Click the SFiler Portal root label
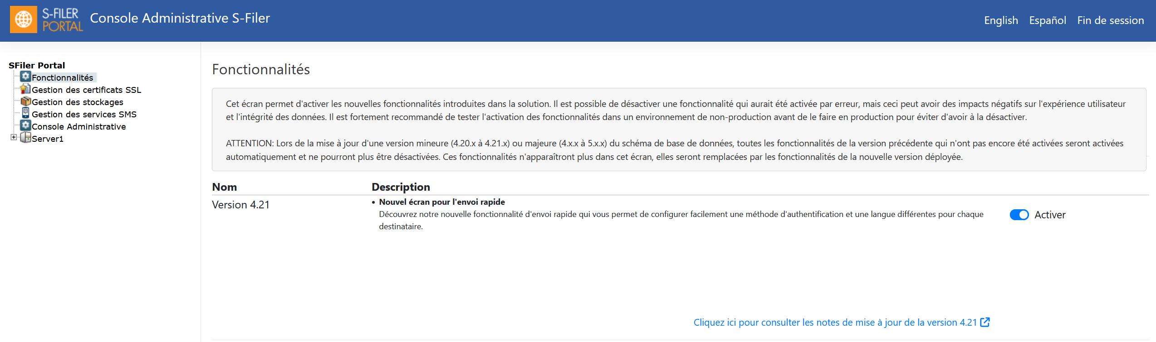The image size is (1156, 342). pyautogui.click(x=37, y=65)
